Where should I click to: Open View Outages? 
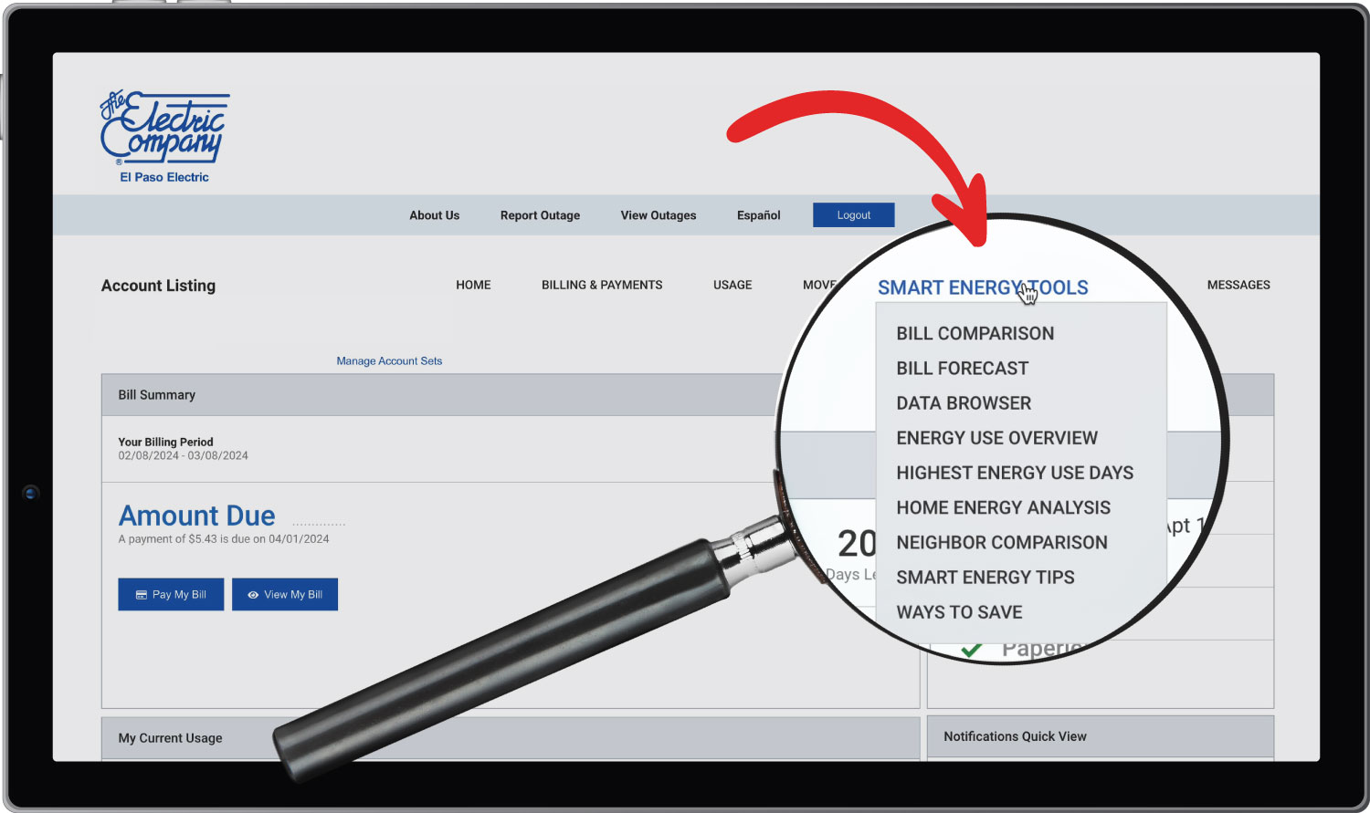[659, 215]
